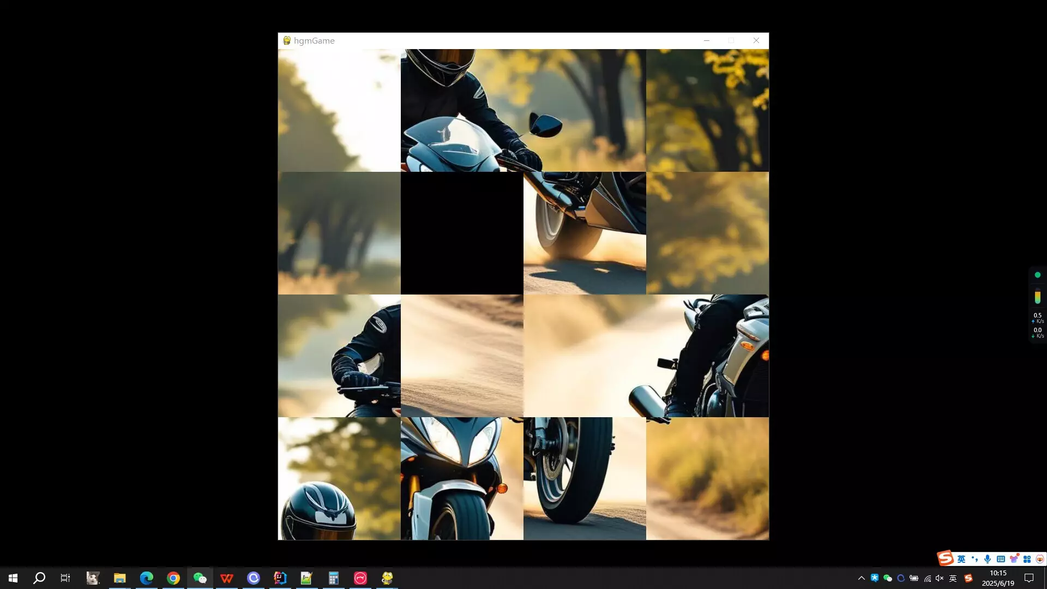The height and width of the screenshot is (589, 1047).
Task: Open WeChat from the taskbar
Action: pos(200,578)
